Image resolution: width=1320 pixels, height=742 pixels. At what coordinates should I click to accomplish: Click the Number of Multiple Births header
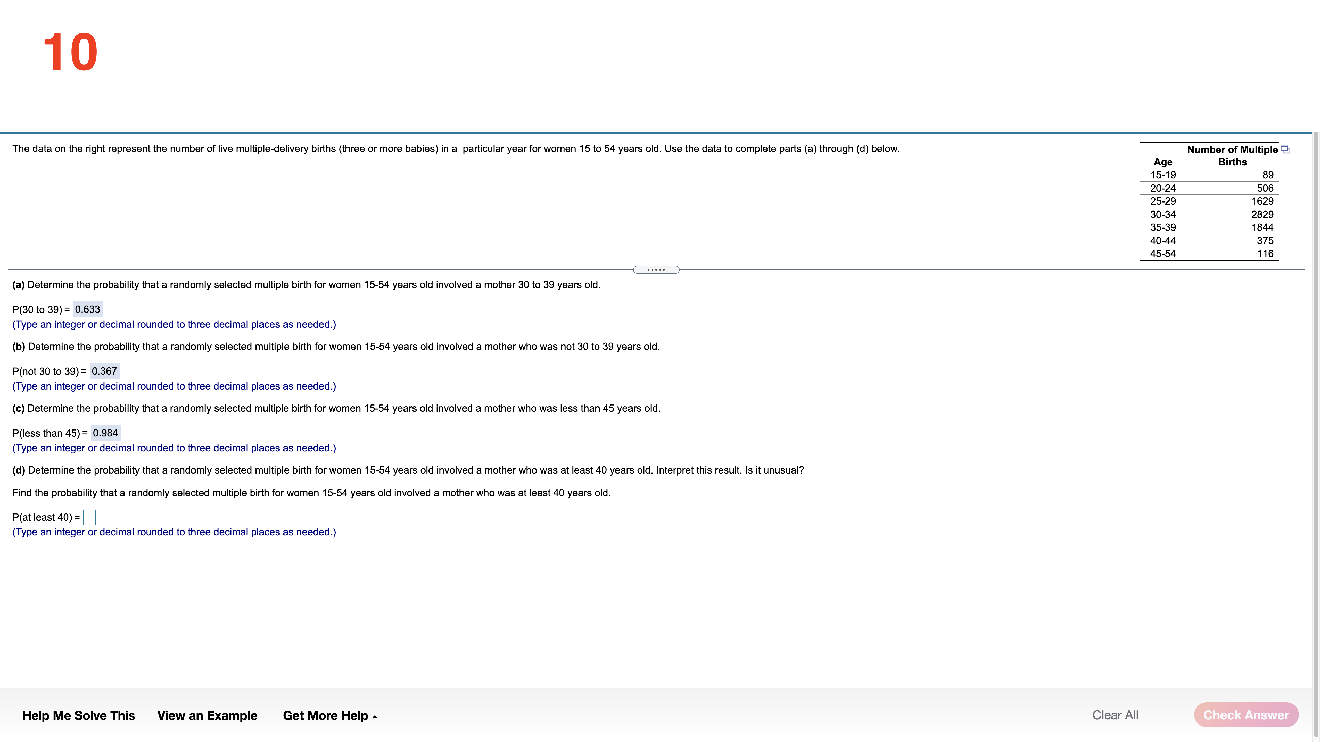[1232, 155]
